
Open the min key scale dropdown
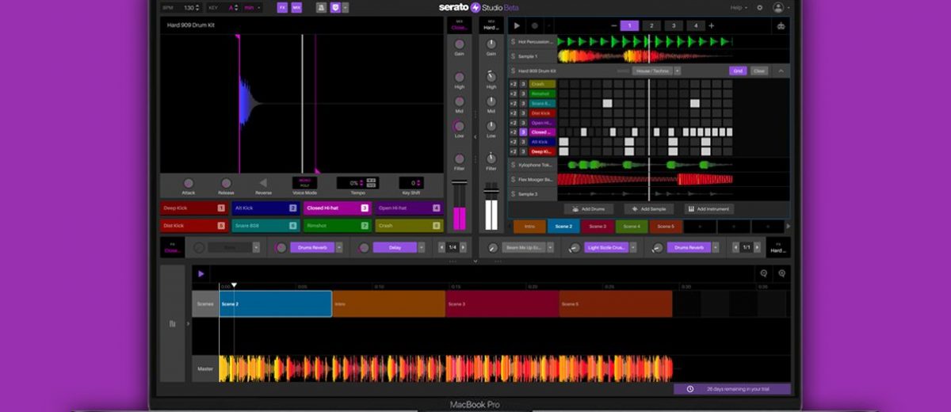(252, 7)
